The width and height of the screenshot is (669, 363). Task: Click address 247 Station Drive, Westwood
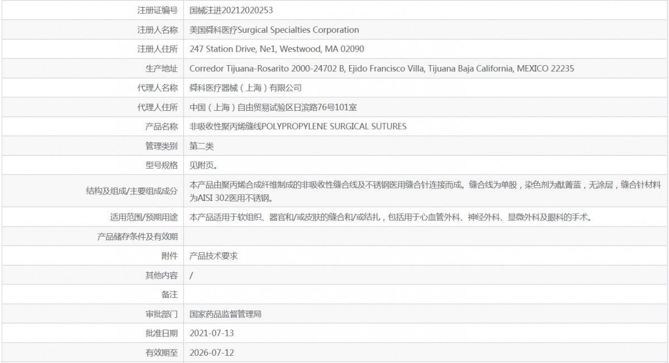point(277,49)
